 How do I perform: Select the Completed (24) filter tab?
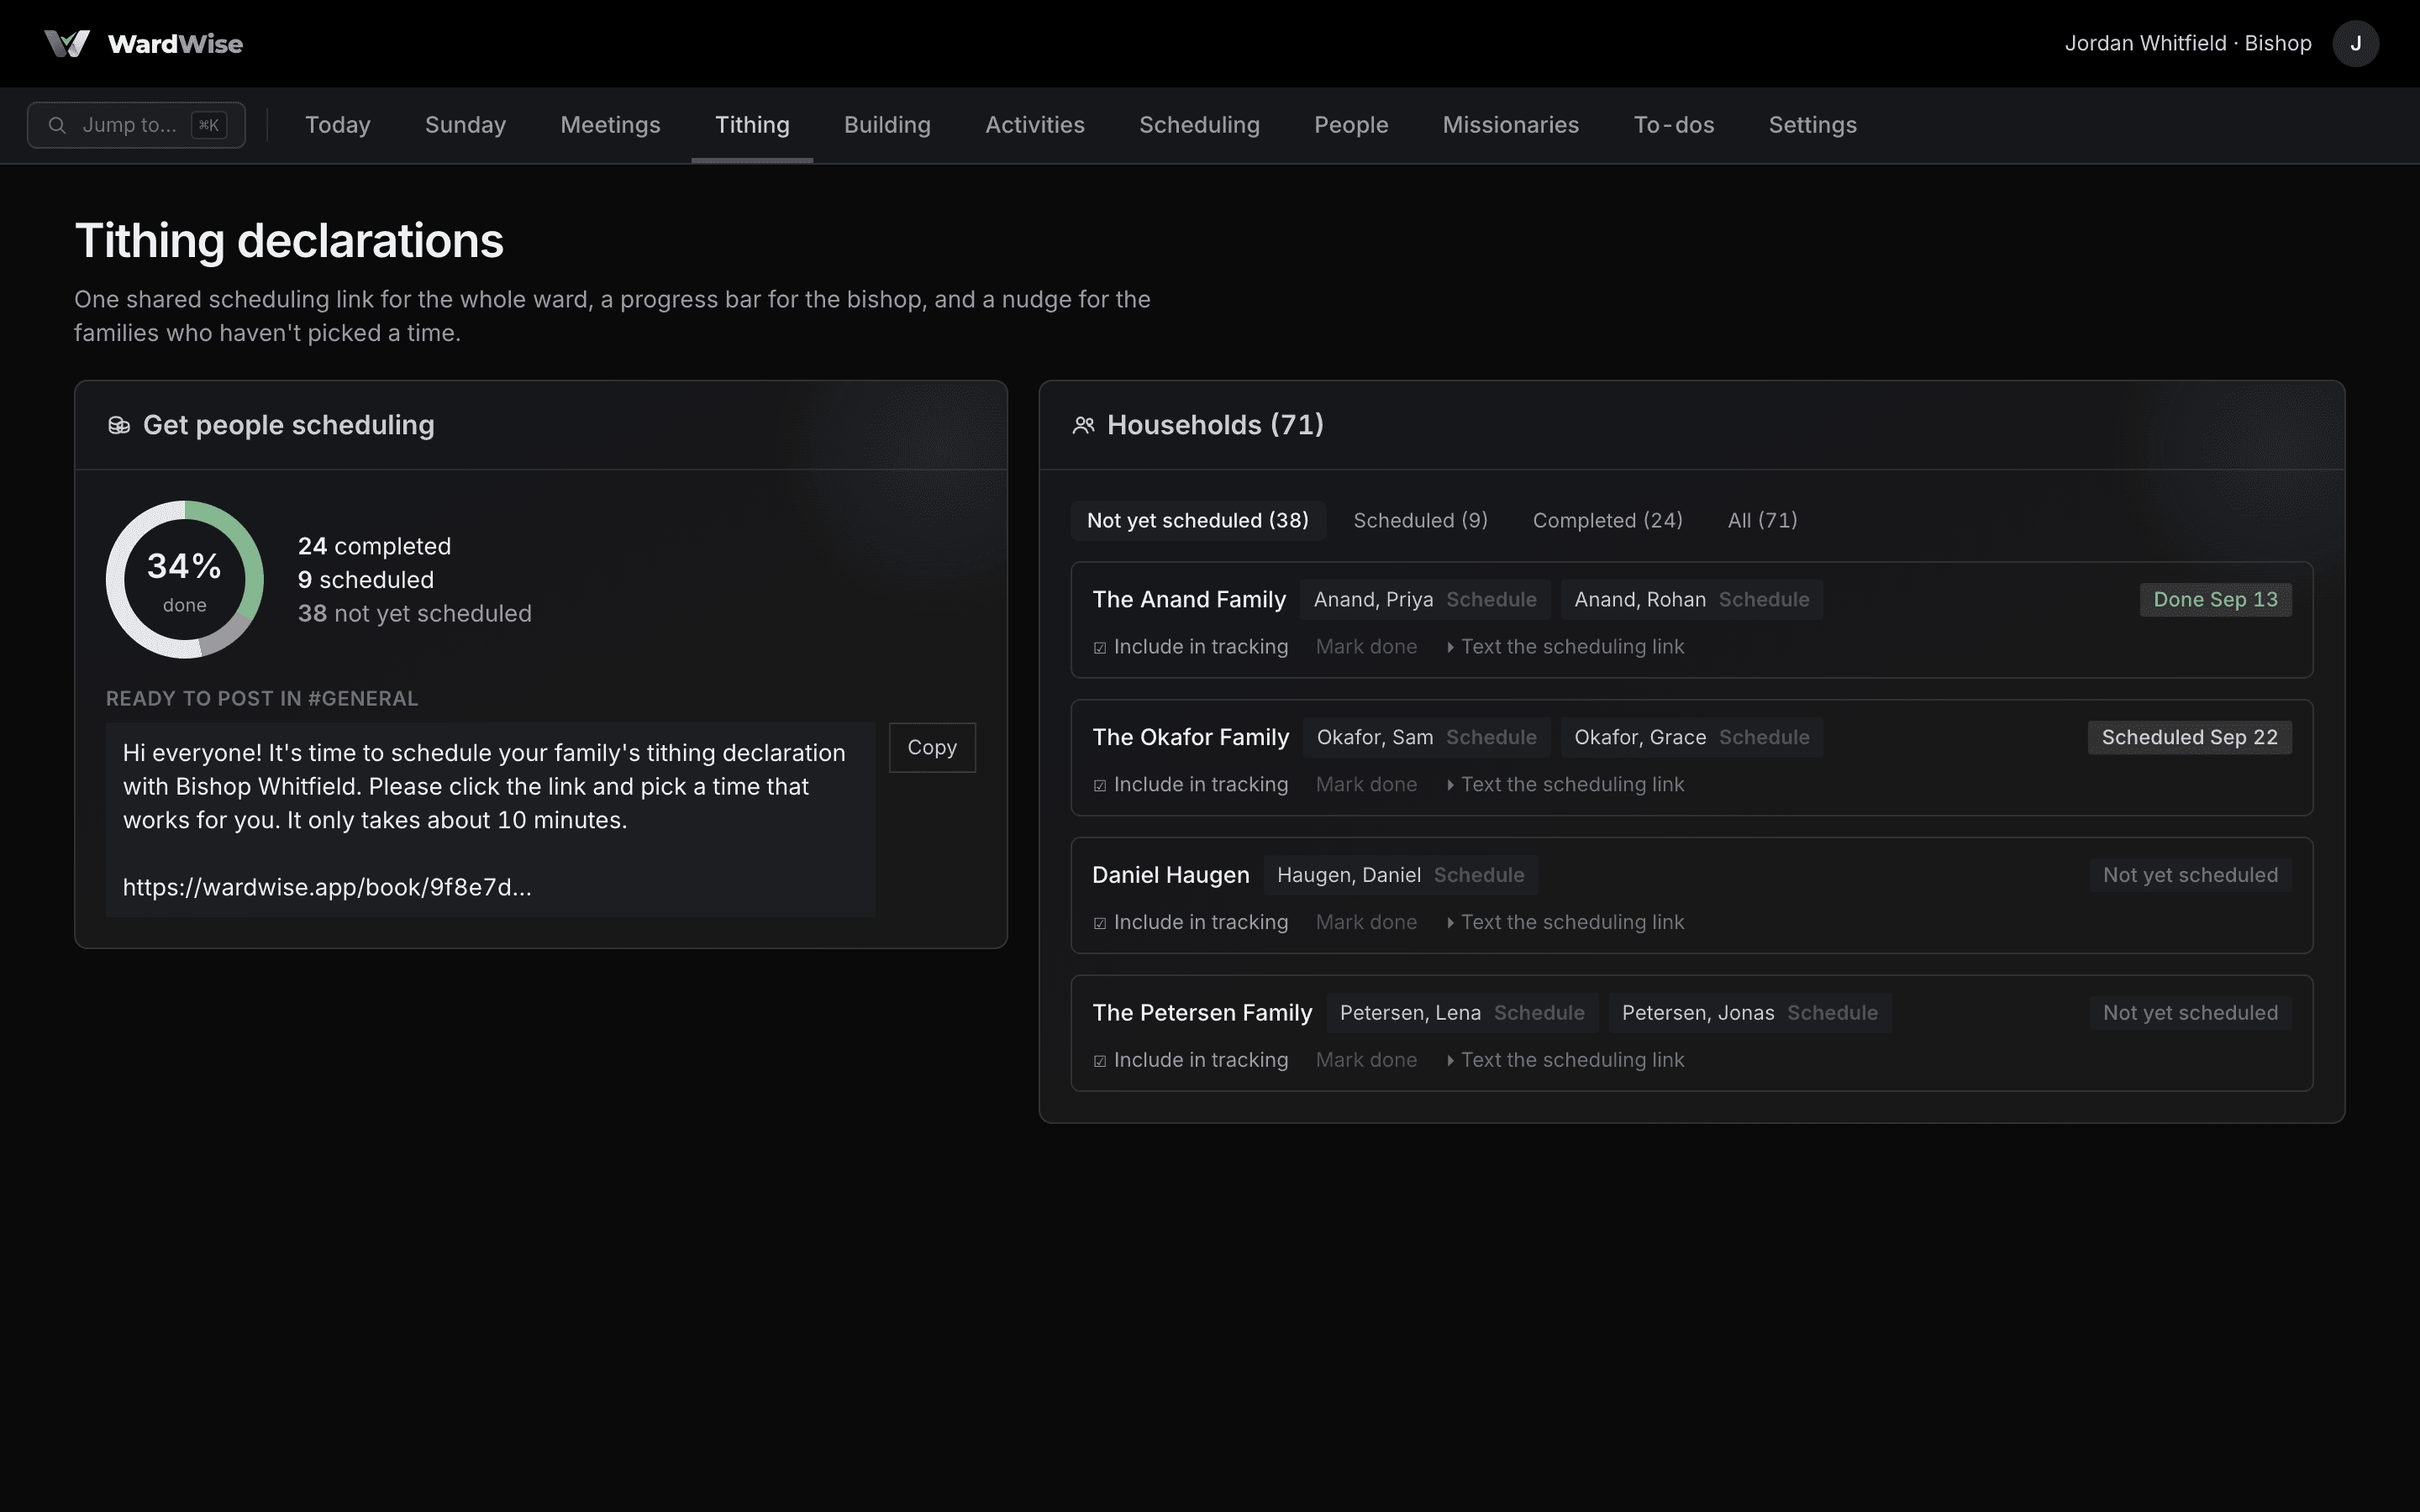(1607, 521)
